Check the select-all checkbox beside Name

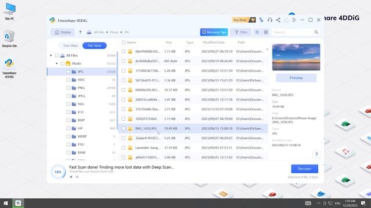tap(123, 42)
